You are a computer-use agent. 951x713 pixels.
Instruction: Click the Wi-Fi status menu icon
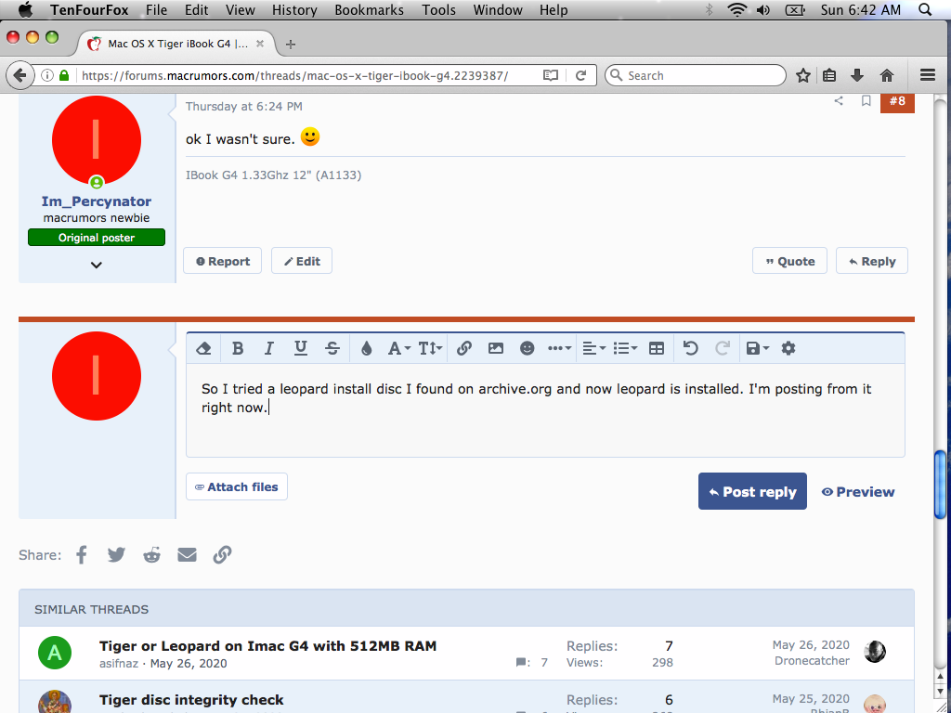pos(736,9)
